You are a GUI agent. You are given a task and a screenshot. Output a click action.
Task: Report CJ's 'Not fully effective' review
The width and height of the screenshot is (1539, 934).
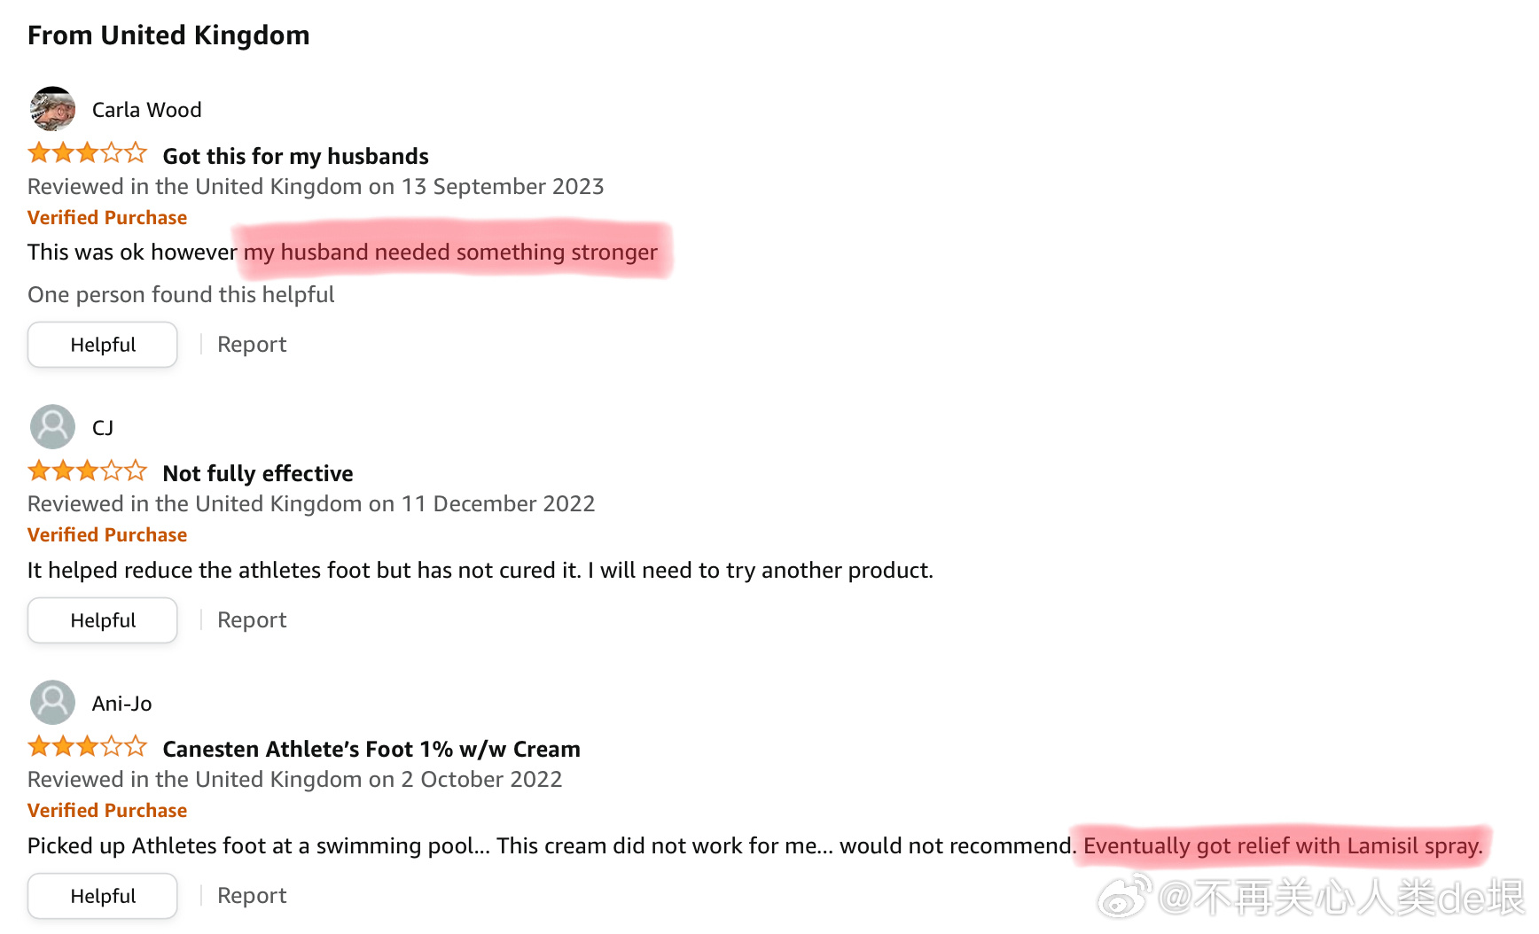tap(252, 620)
